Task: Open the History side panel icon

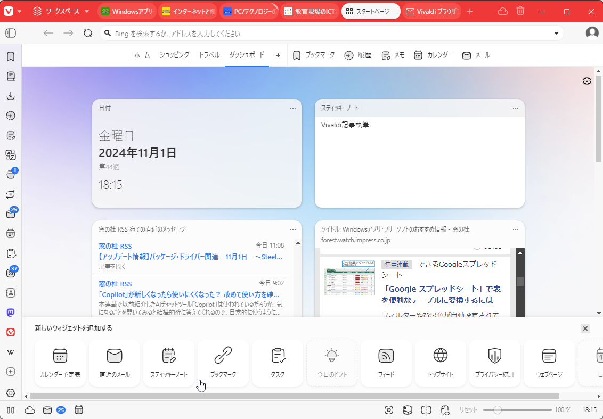Action: point(11,116)
